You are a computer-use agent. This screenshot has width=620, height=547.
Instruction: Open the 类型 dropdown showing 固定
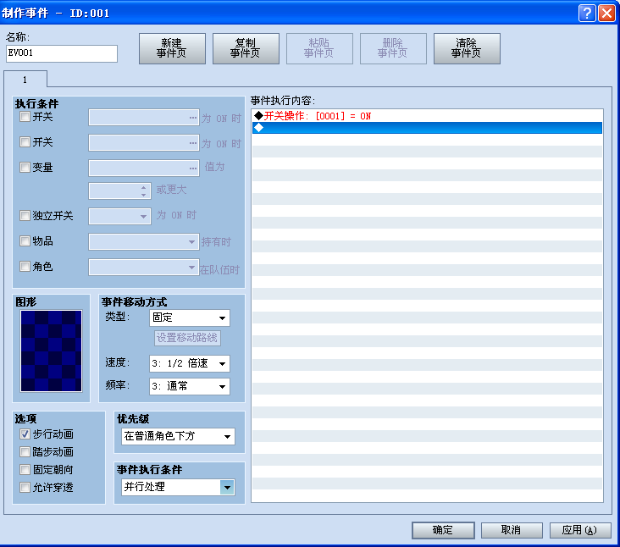190,318
